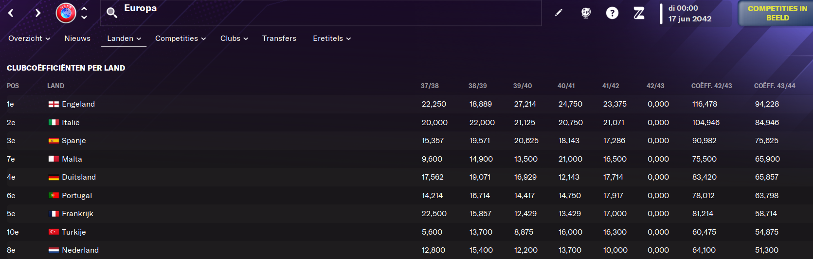Screen dimensions: 813x259
Task: Click the Z shortcut icon
Action: point(639,13)
